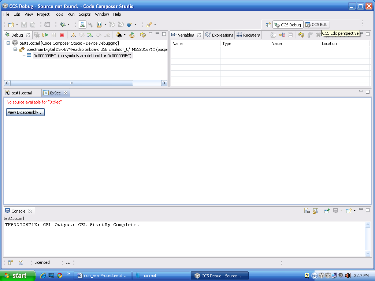Image resolution: width=375 pixels, height=281 pixels.
Task: Open the Window menu
Action: click(102, 14)
